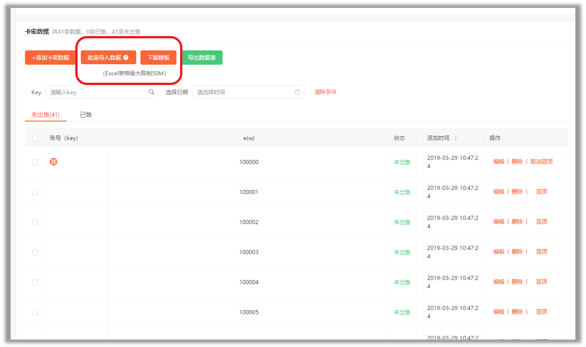Click the help question-mark icon on 批量导入数据
The height and width of the screenshot is (347, 586).
pos(126,58)
